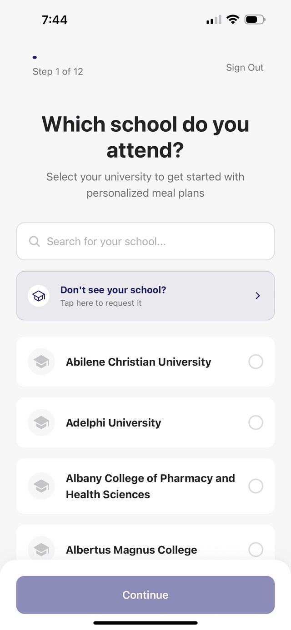
Task: Expand the Don't see your school chevron
Action: point(257,295)
